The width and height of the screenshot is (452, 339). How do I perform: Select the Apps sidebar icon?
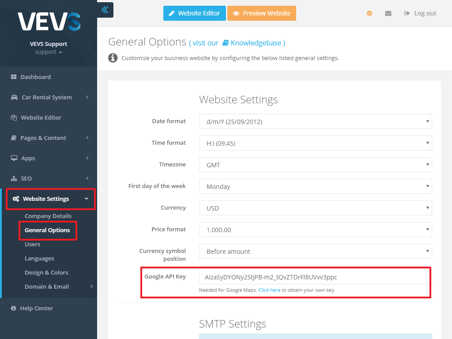click(x=14, y=158)
